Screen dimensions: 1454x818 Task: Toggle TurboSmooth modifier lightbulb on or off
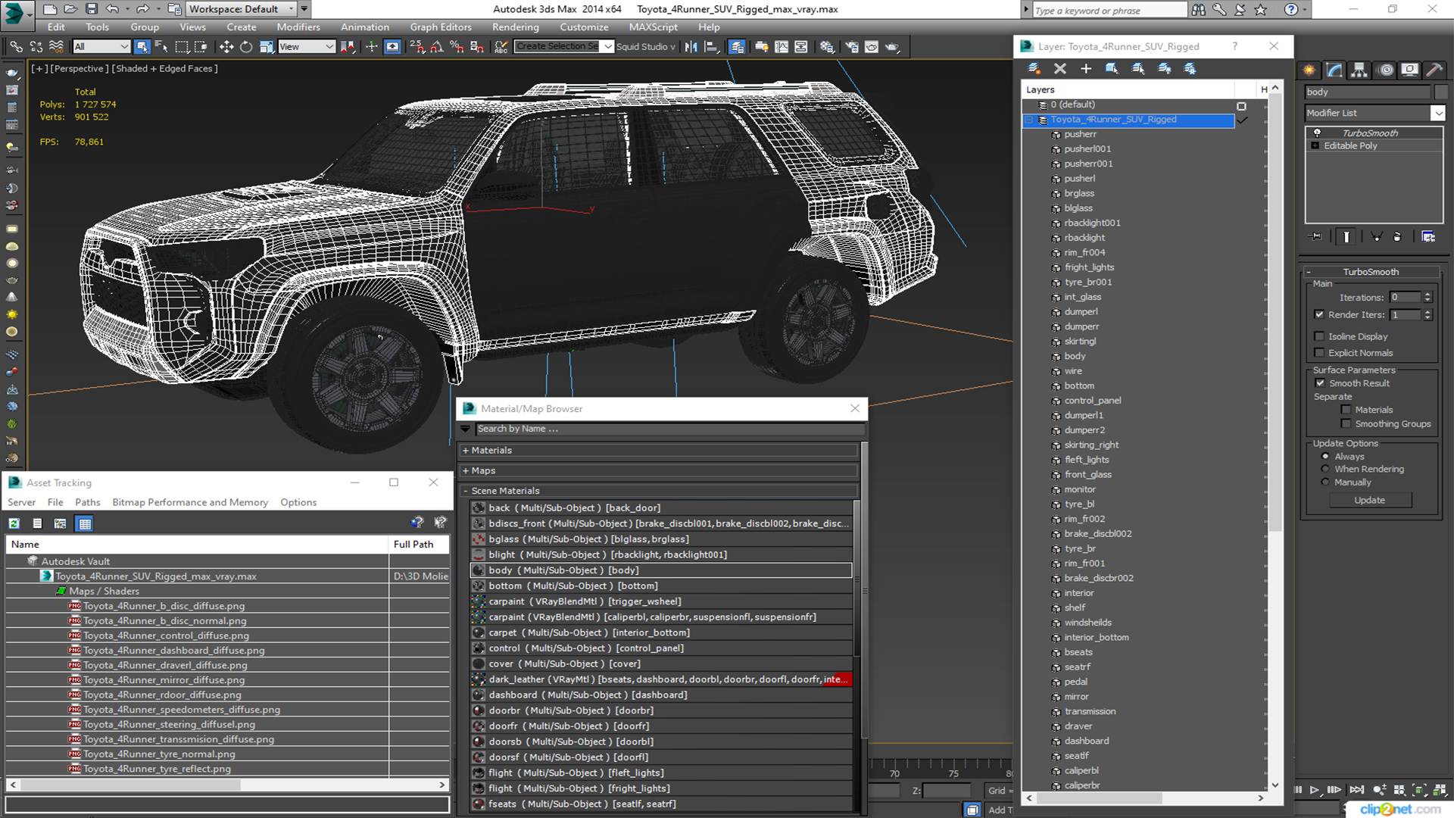[x=1317, y=133]
